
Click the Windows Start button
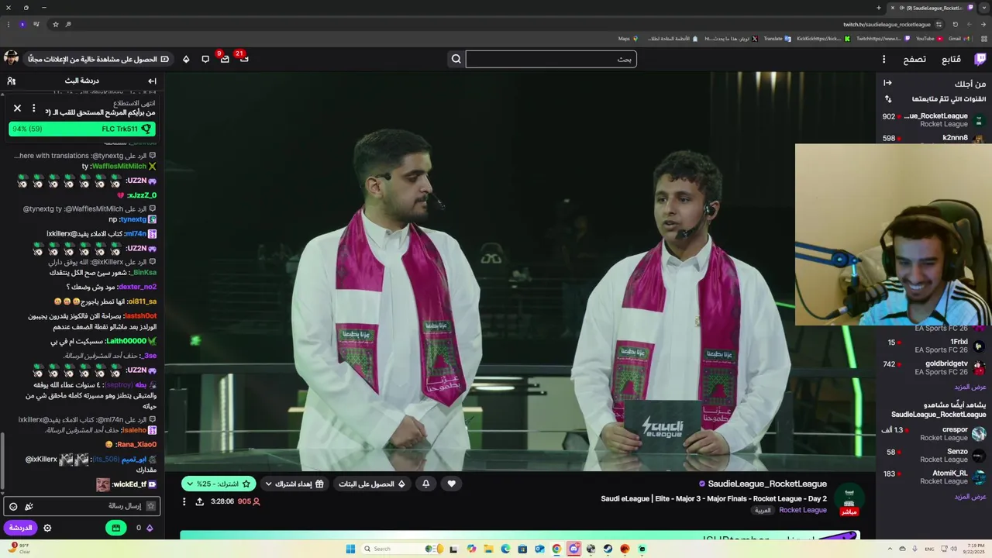pyautogui.click(x=350, y=549)
